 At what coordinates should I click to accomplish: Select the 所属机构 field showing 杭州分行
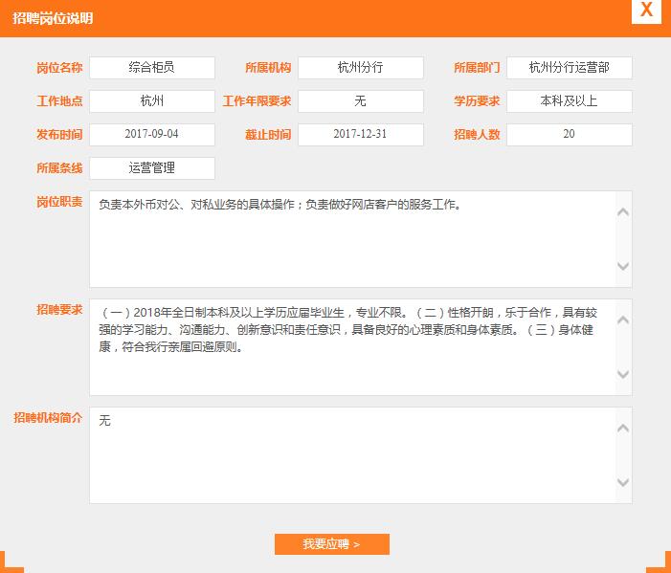360,68
